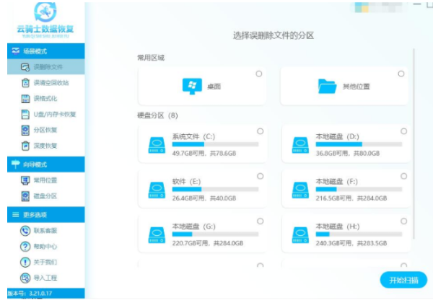This screenshot has height=308, width=433.
Task: Select the 误清空回收站 recycle bin icon
Action: pyautogui.click(x=25, y=83)
